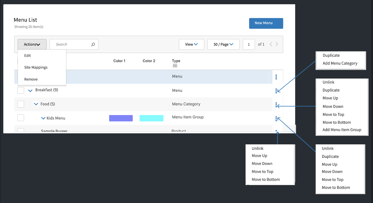Open the Kids Menu row actions menu
Viewport: 373px width, 203px height.
[277, 118]
